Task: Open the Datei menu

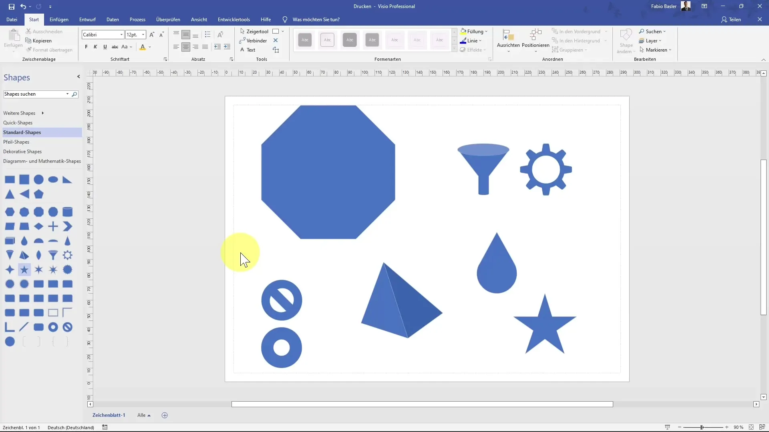Action: (x=12, y=19)
